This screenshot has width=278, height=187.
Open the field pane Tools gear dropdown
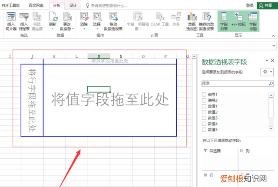pyautogui.click(x=267, y=72)
